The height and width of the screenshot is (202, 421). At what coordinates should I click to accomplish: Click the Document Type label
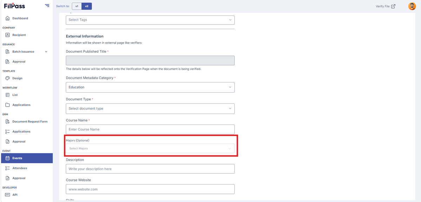pos(78,99)
